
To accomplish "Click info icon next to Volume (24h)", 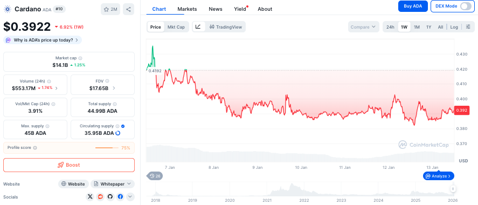I will click(x=49, y=81).
